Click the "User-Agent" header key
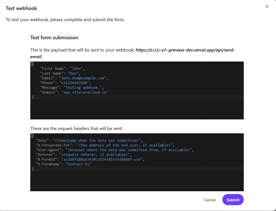Screen dimensions: 276x211 [48, 150]
